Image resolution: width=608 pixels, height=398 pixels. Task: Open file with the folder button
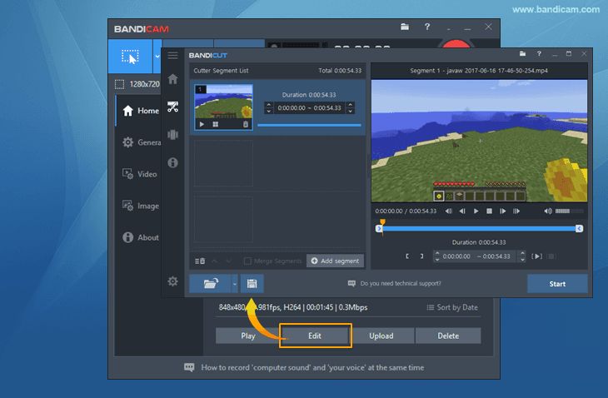coord(210,284)
